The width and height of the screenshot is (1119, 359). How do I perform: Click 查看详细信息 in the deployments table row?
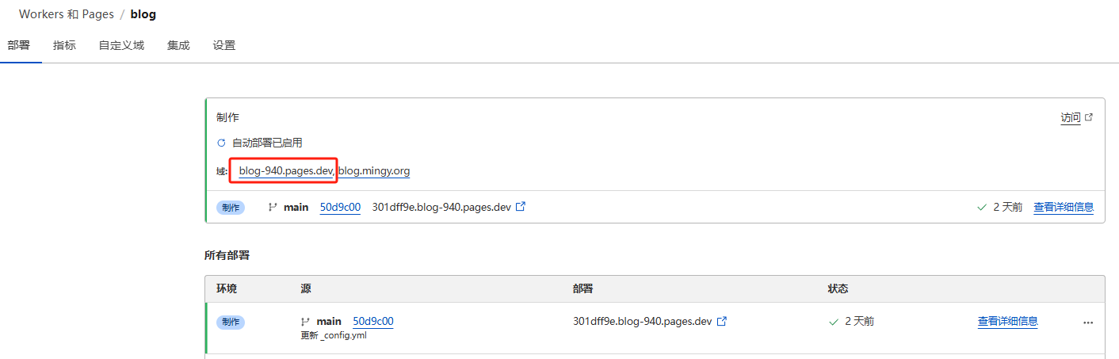point(1008,321)
